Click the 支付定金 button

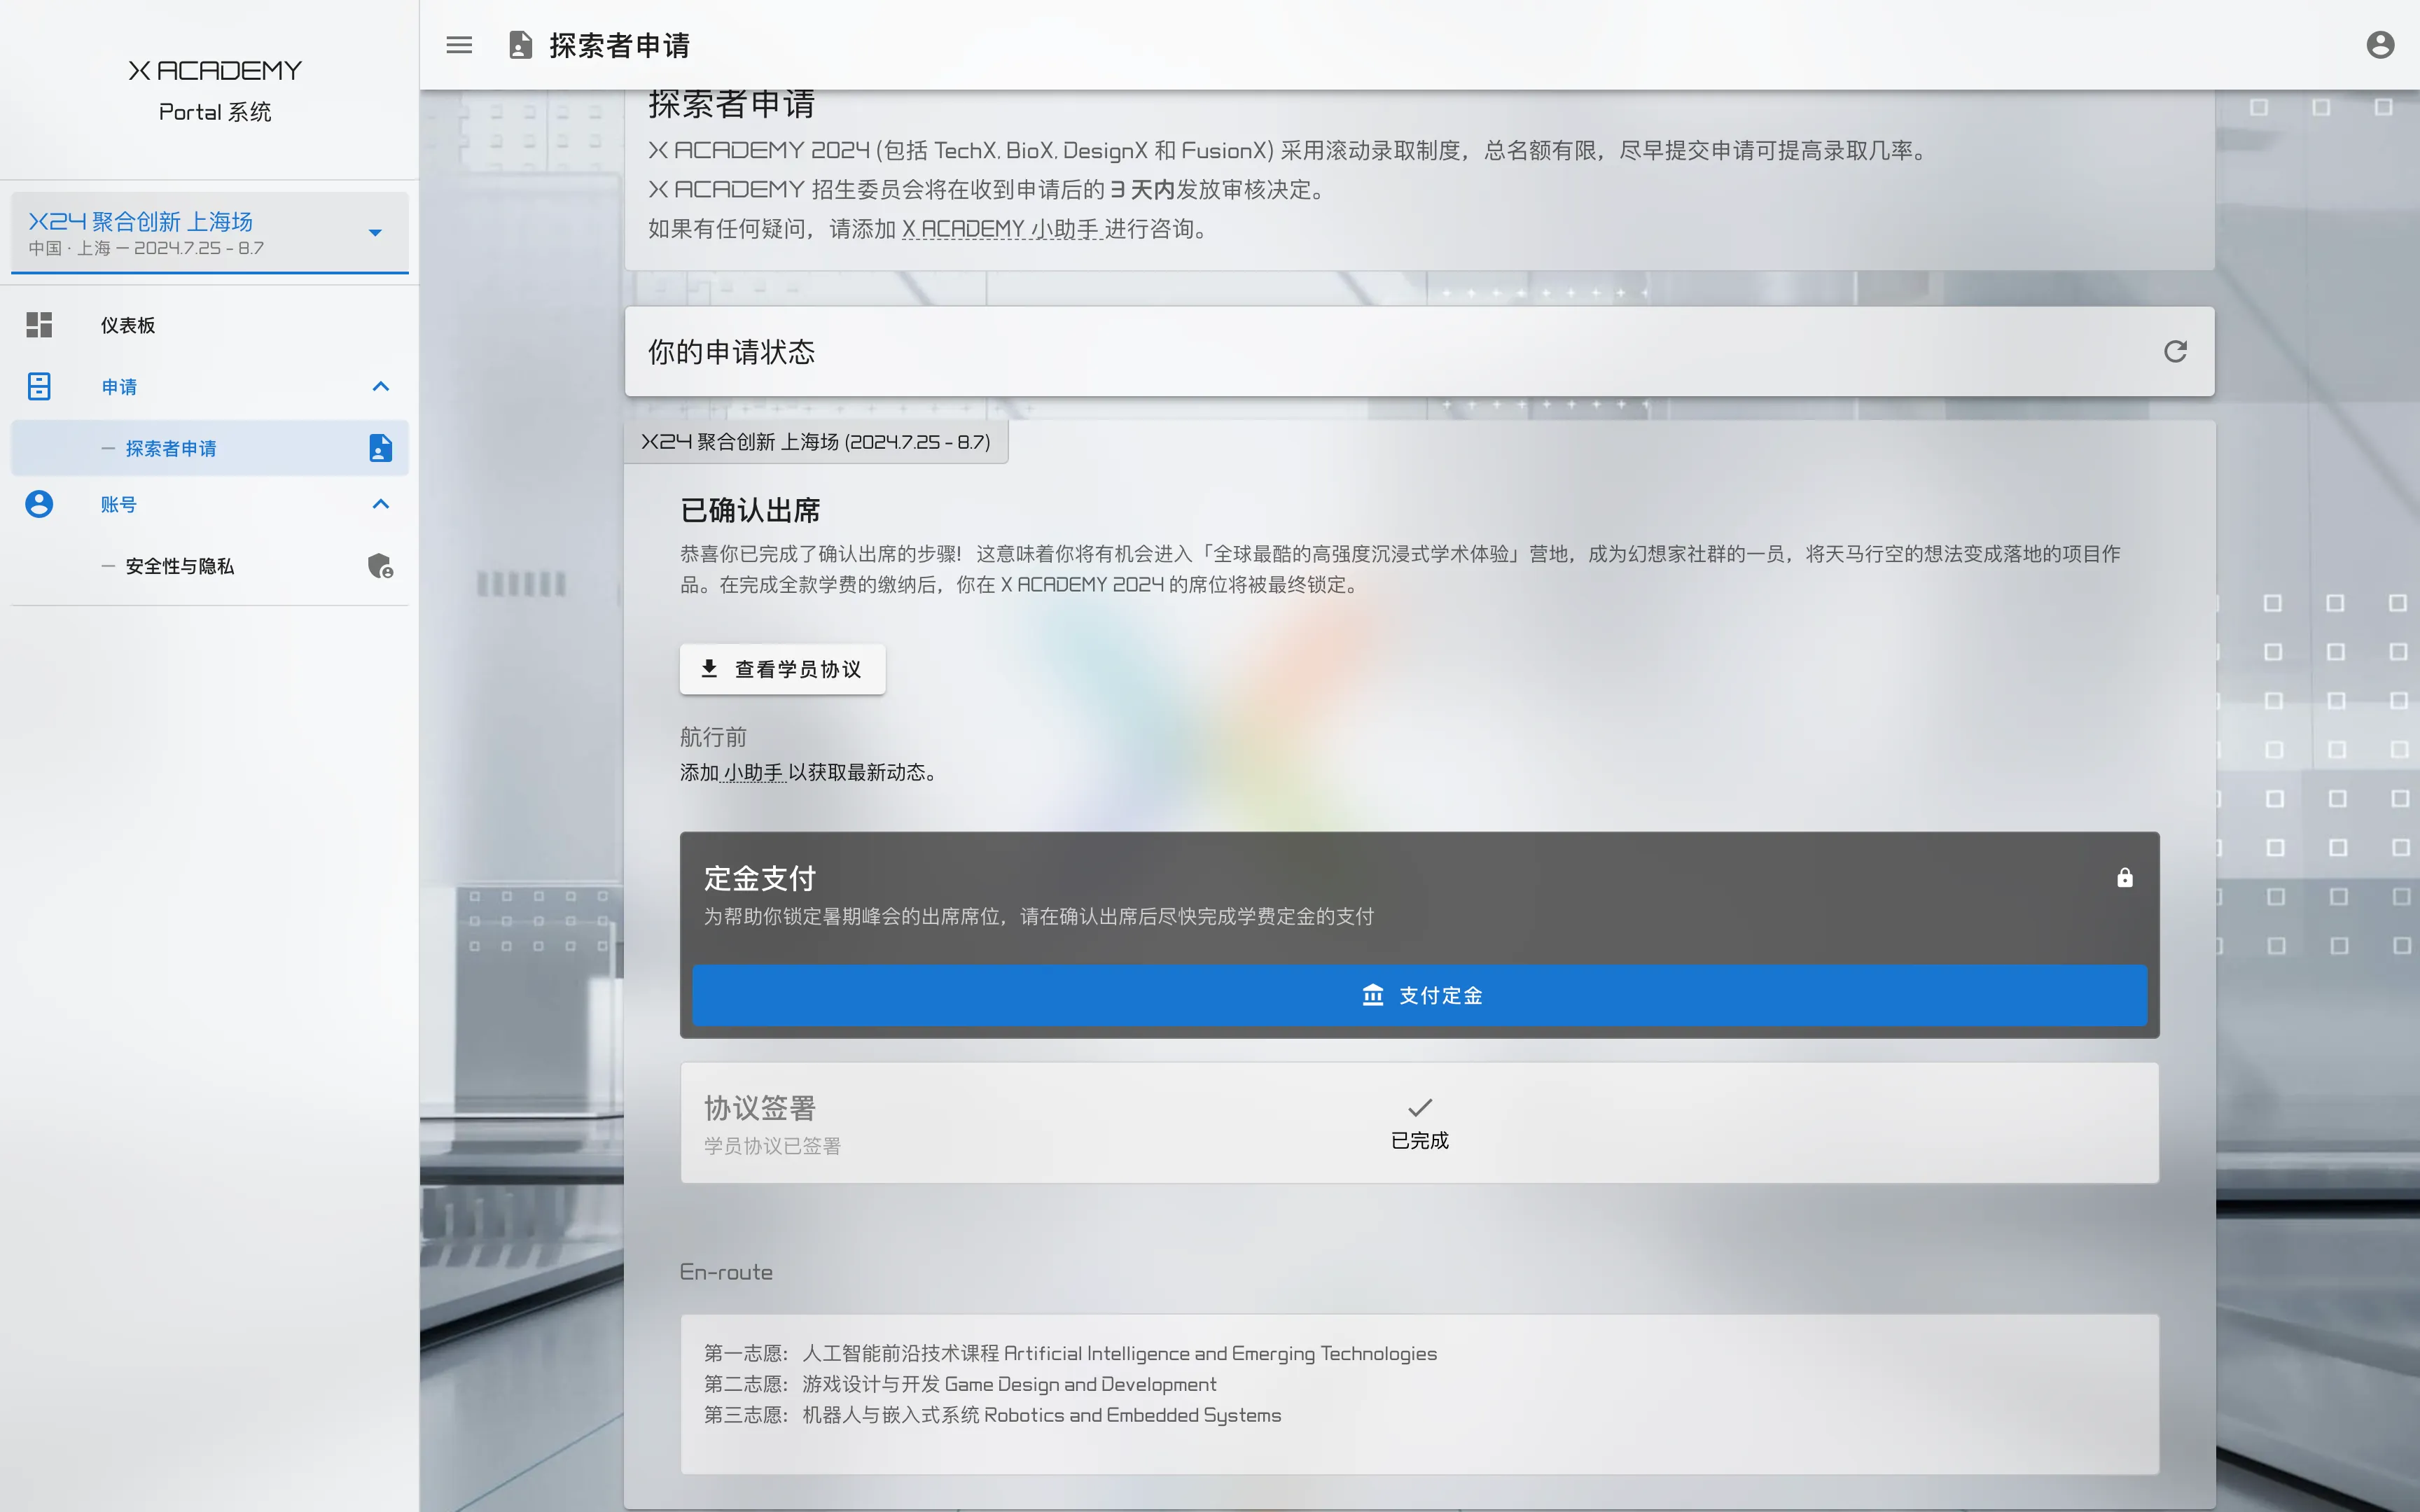(1419, 995)
